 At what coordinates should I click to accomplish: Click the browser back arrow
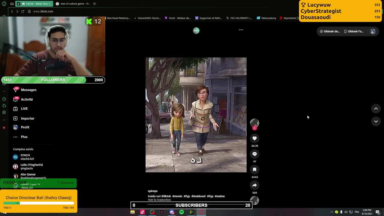pos(12,11)
